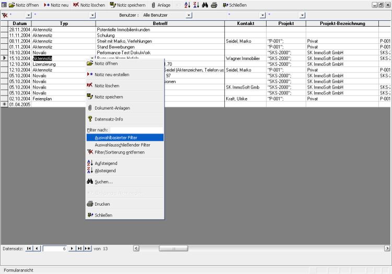Go to next record with navigation arrow

pyautogui.click(x=72, y=248)
